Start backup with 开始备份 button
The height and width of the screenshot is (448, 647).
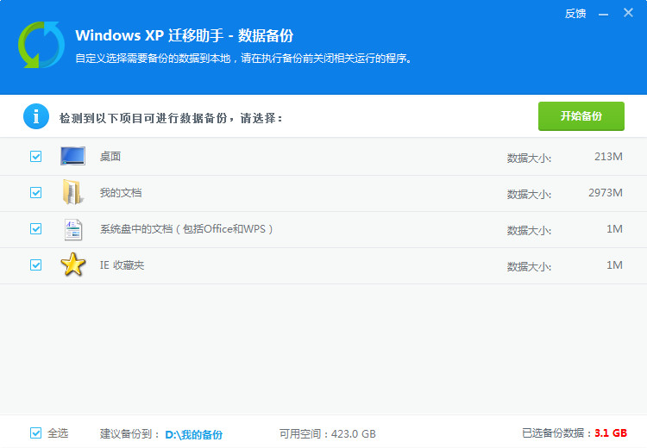[581, 116]
